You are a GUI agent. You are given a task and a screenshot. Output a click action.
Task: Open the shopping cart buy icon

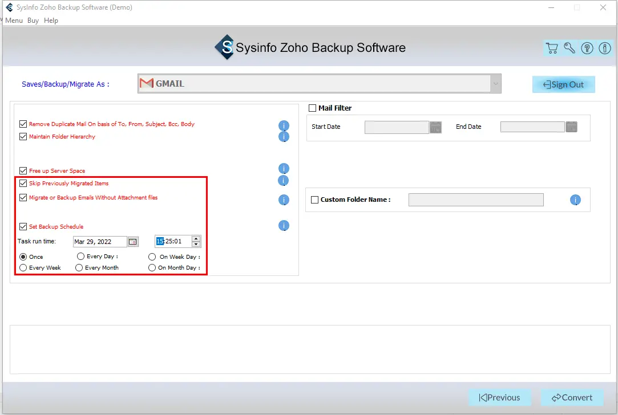[552, 48]
